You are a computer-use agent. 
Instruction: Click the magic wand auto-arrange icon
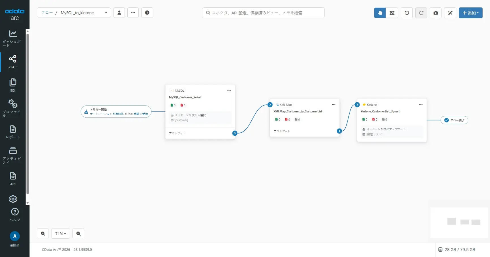click(450, 13)
